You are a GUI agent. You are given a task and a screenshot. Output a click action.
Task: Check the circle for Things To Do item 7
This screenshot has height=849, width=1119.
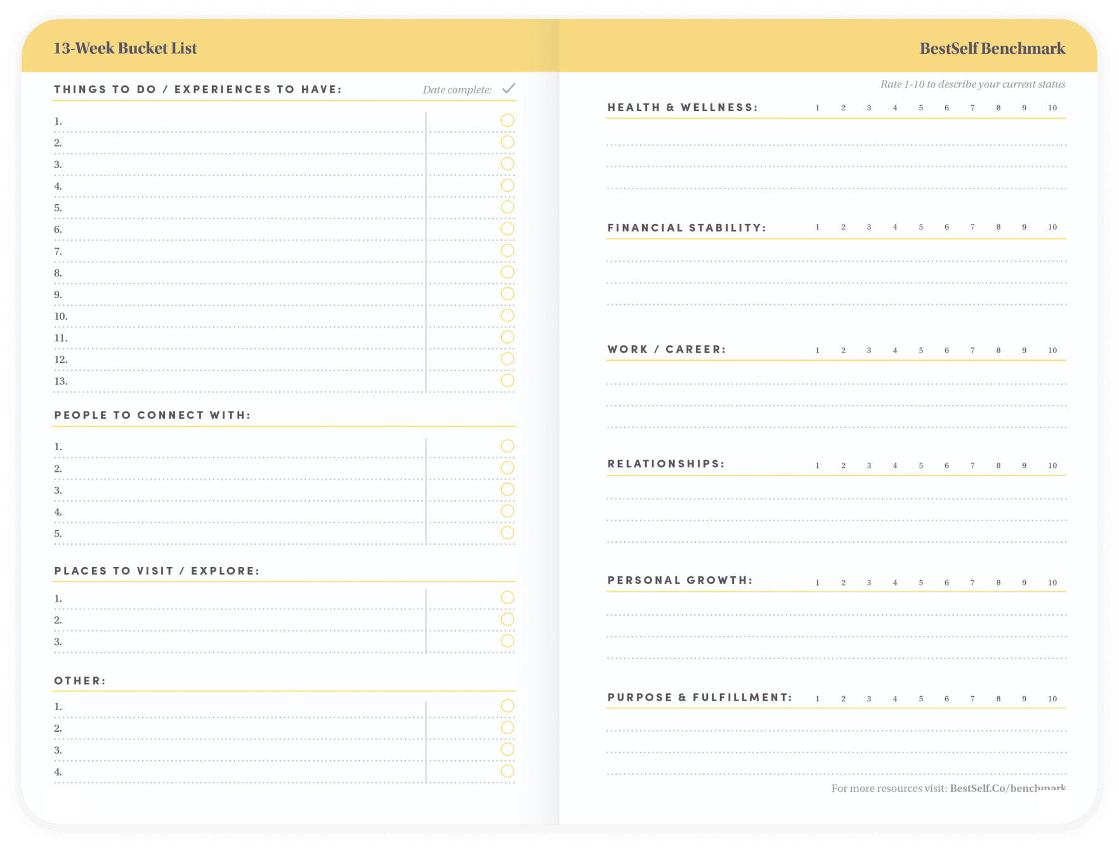[507, 250]
